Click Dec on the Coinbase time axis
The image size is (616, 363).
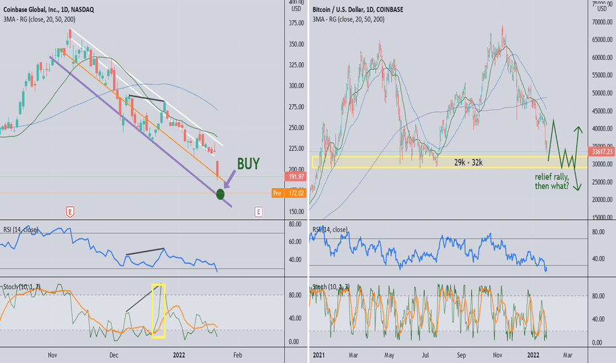point(114,355)
